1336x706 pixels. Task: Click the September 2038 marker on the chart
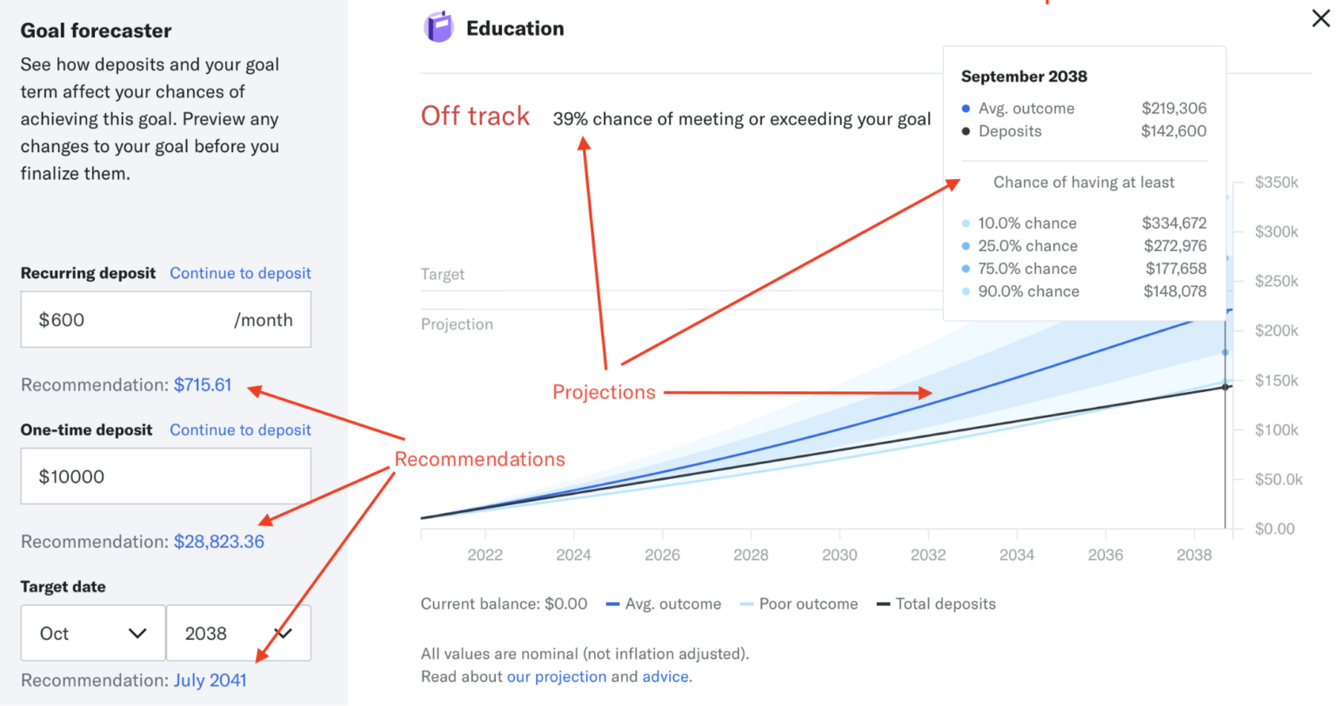1226,387
